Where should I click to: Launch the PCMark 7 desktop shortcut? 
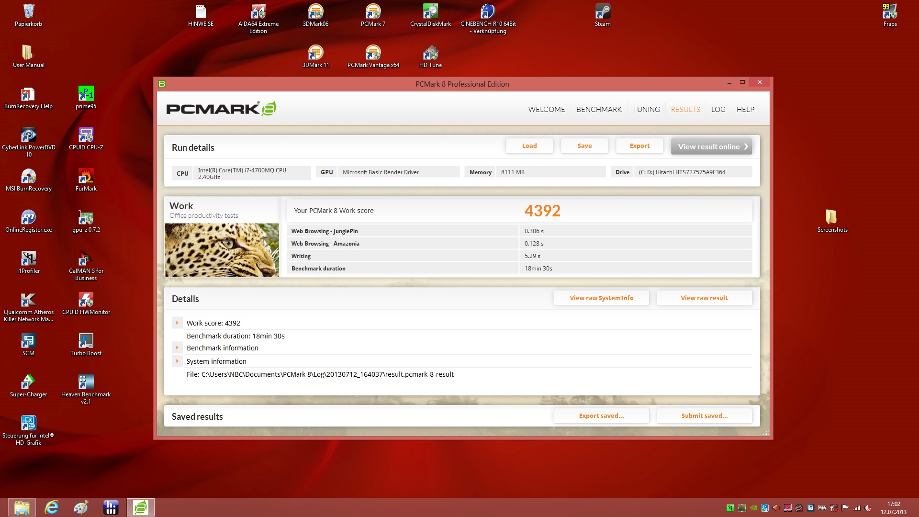pyautogui.click(x=373, y=15)
